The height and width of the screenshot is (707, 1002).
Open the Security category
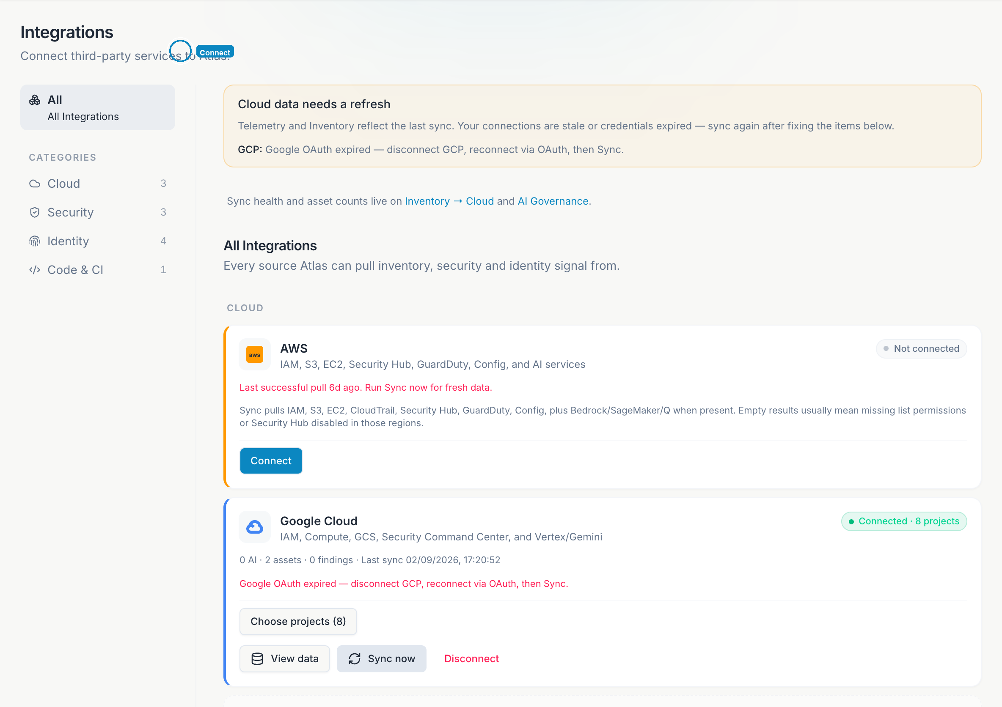tap(97, 212)
